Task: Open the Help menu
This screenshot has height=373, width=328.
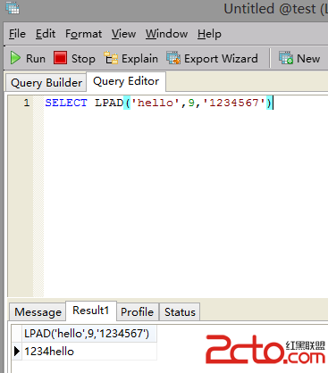Action: [x=209, y=34]
